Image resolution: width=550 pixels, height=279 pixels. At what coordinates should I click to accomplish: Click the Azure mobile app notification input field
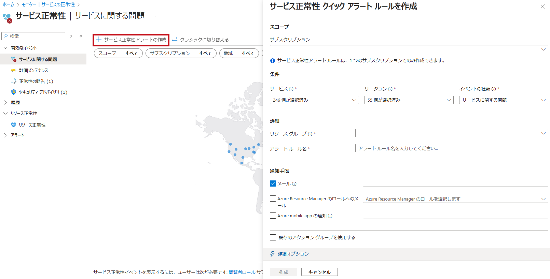click(x=455, y=215)
